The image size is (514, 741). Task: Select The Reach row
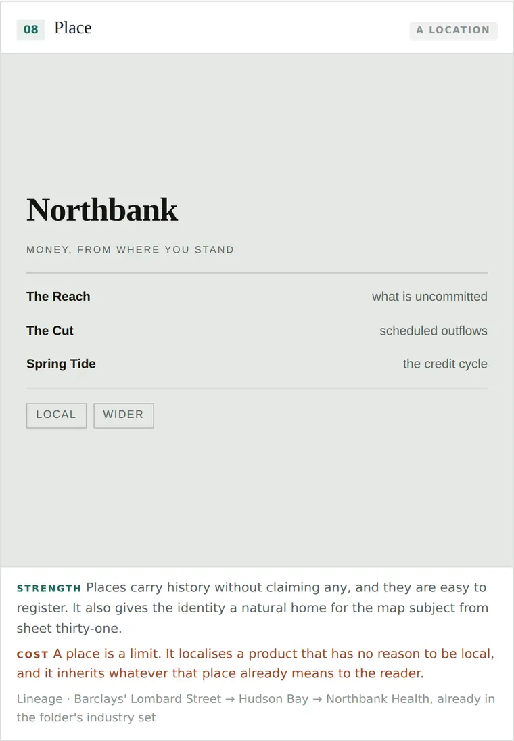click(257, 297)
